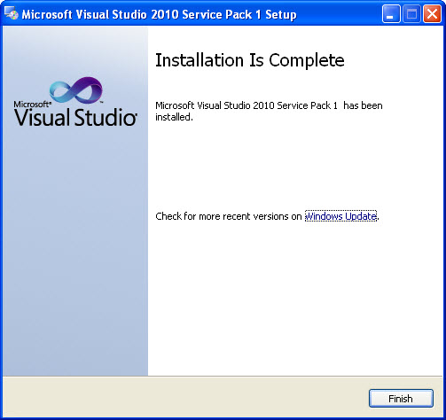
Task: Click the 'has been installed' message text
Action: pyautogui.click(x=269, y=111)
